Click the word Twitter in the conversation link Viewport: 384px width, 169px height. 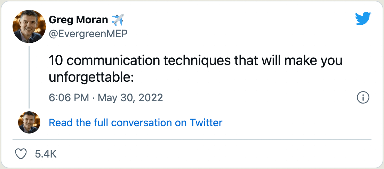coord(206,123)
